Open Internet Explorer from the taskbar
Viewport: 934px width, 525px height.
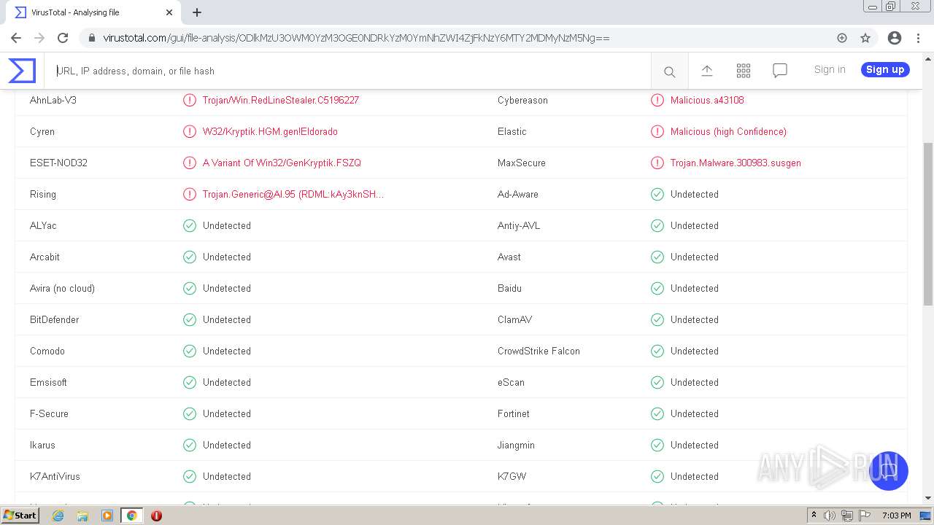58,515
